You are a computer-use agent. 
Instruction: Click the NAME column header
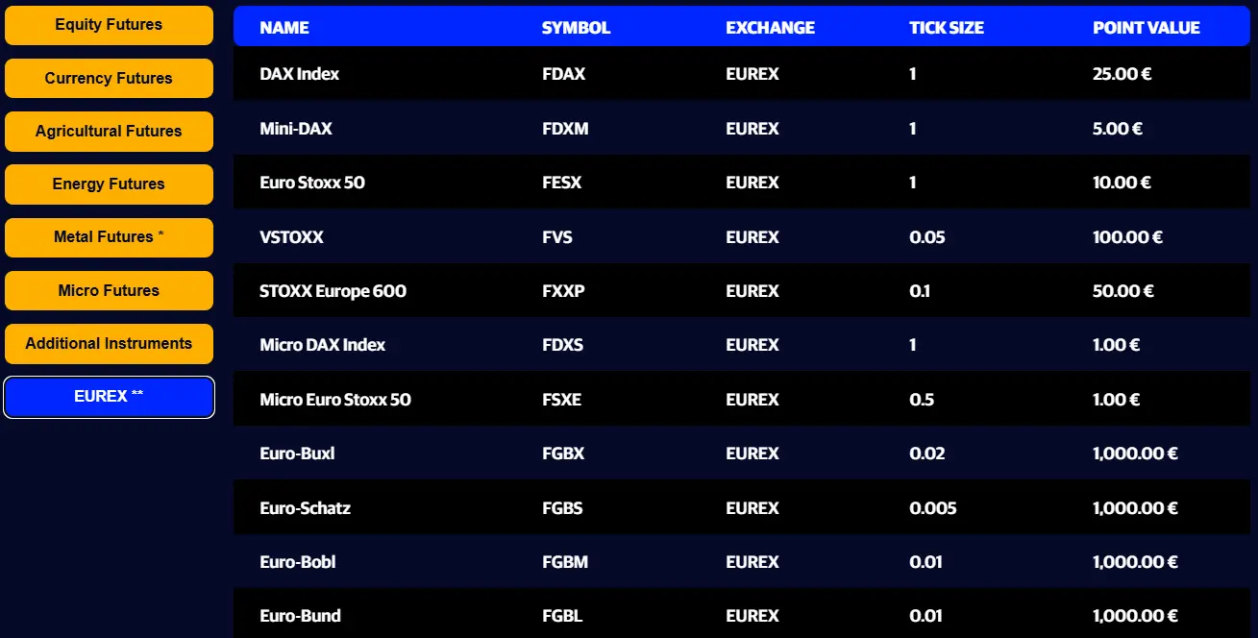coord(283,27)
